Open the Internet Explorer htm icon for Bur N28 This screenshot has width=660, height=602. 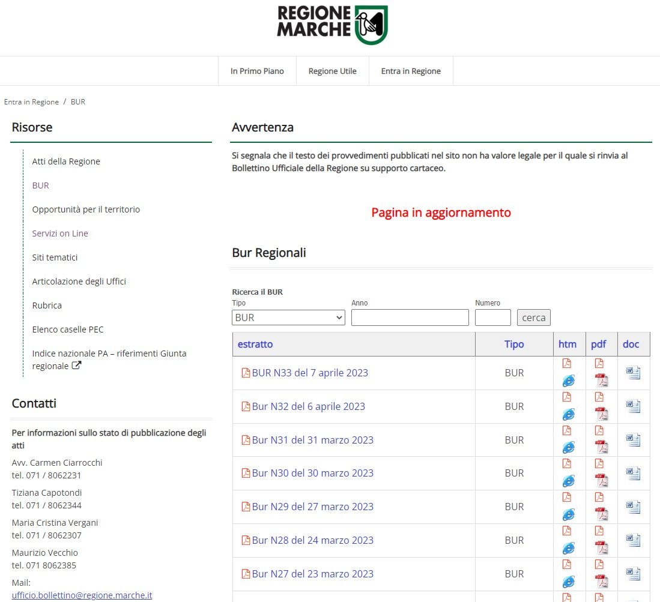pos(568,548)
